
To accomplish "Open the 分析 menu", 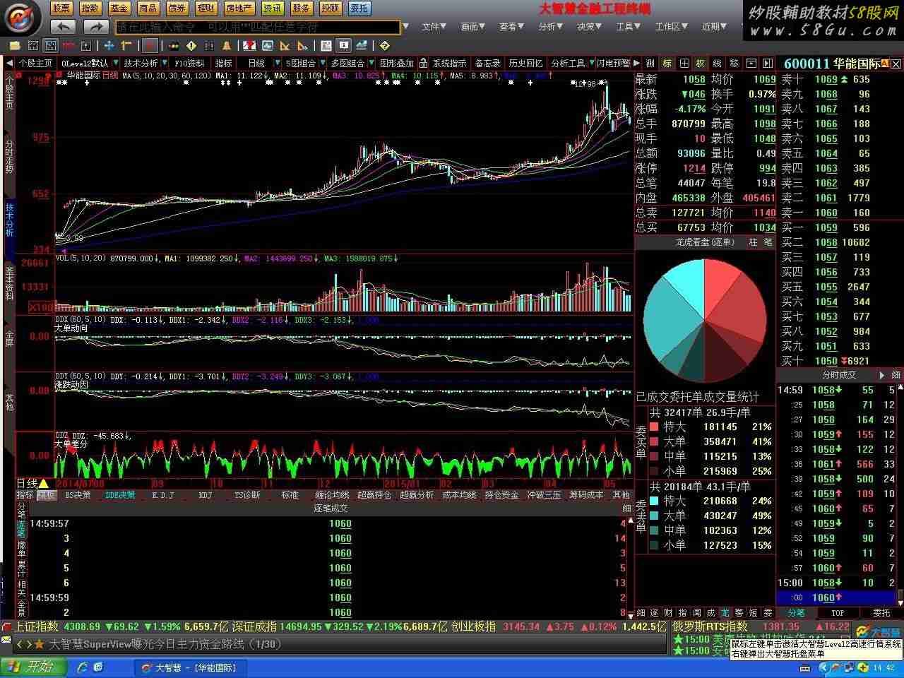I will click(x=550, y=27).
